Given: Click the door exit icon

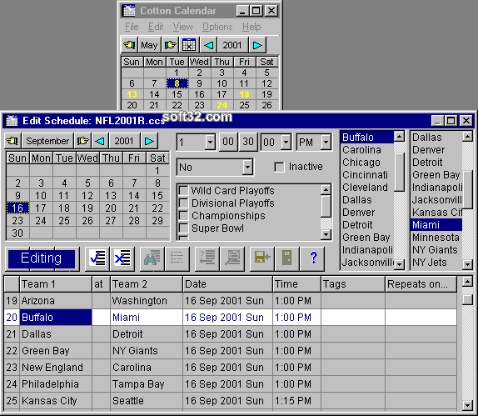Looking at the screenshot, I should (286, 258).
